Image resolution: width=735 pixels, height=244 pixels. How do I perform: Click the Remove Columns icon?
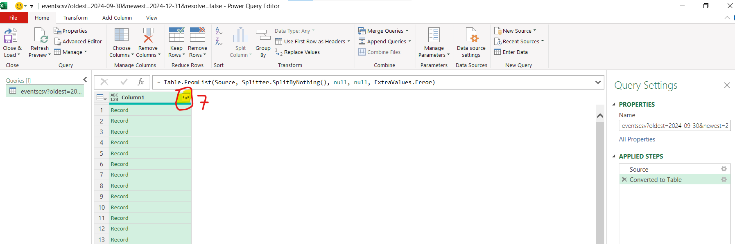point(148,35)
